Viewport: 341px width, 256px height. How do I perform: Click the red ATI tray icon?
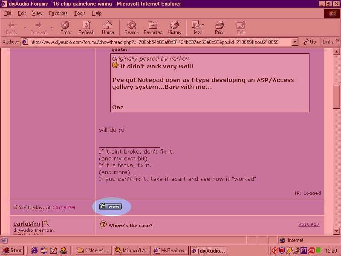(311, 250)
